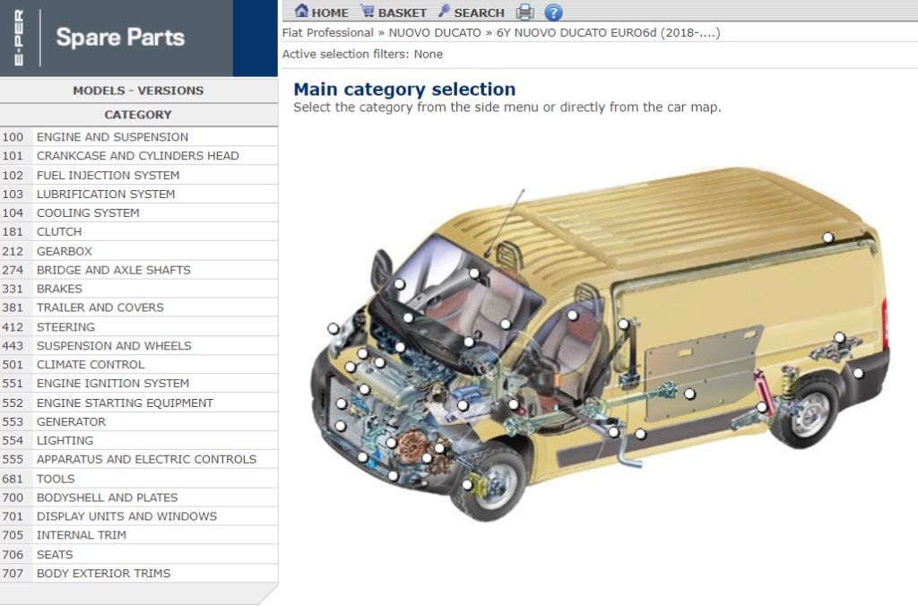918x606 pixels.
Task: Open 554 LIGHTING category
Action: pos(139,440)
